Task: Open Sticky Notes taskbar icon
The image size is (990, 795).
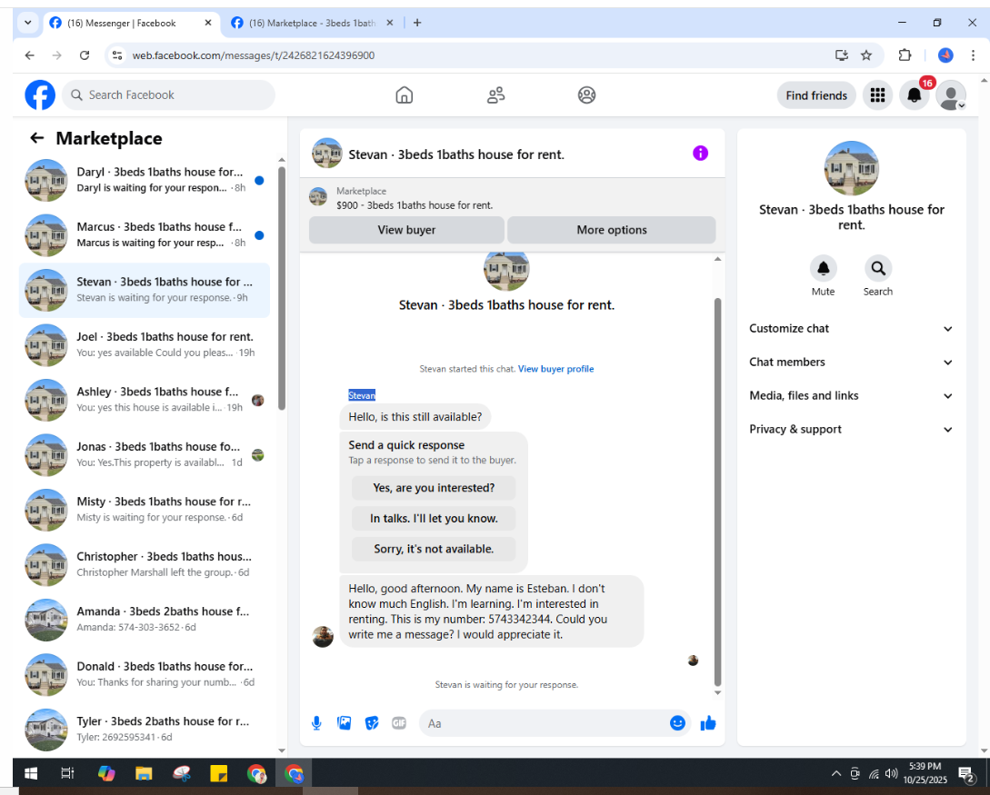Action: tap(218, 773)
